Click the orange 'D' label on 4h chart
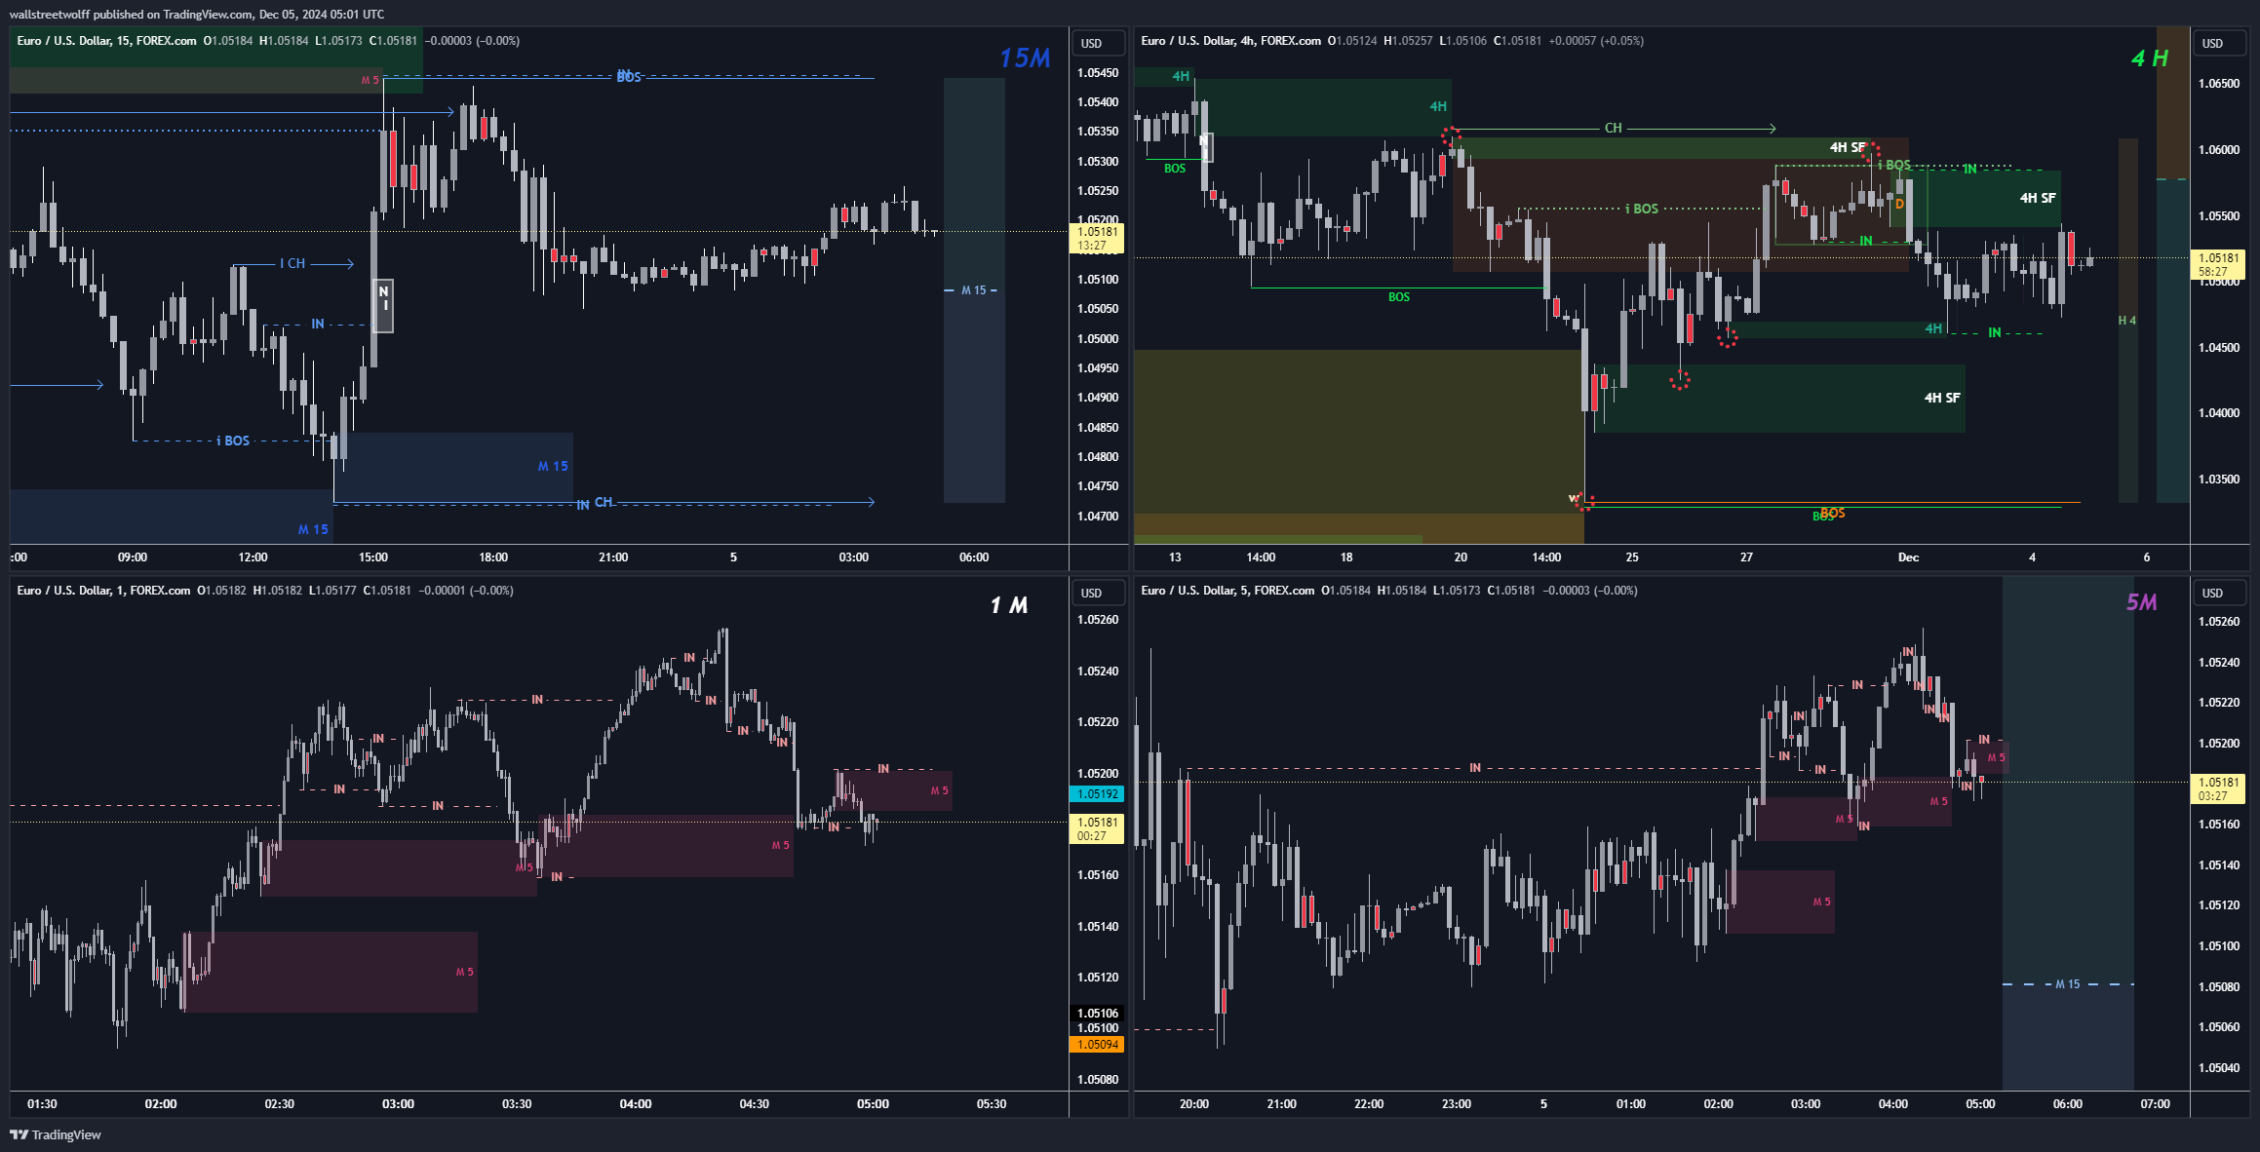 click(x=1899, y=204)
